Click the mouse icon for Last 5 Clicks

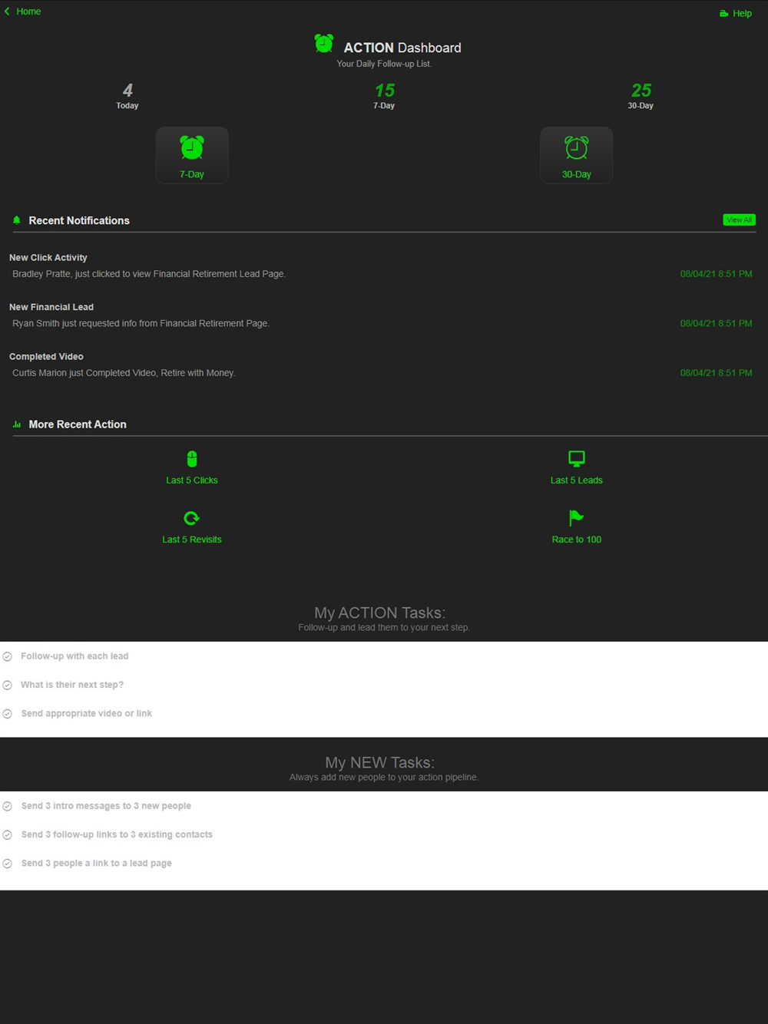tap(192, 459)
